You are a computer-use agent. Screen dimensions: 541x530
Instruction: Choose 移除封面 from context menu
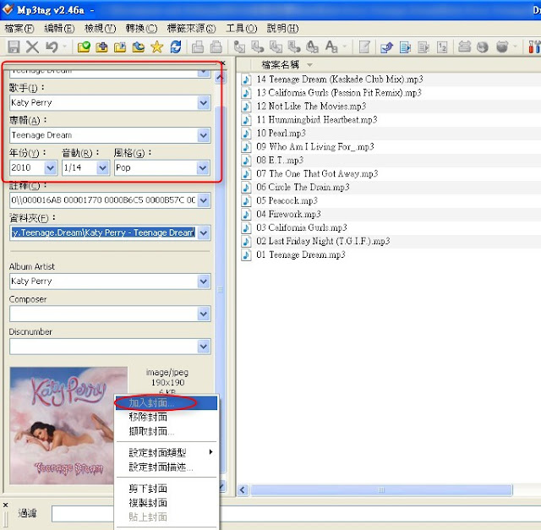(167, 417)
